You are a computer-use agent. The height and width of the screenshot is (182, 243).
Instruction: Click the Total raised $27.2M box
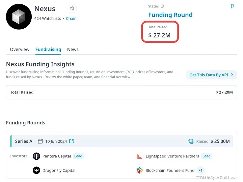(x=160, y=32)
